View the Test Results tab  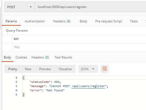point(63,57)
